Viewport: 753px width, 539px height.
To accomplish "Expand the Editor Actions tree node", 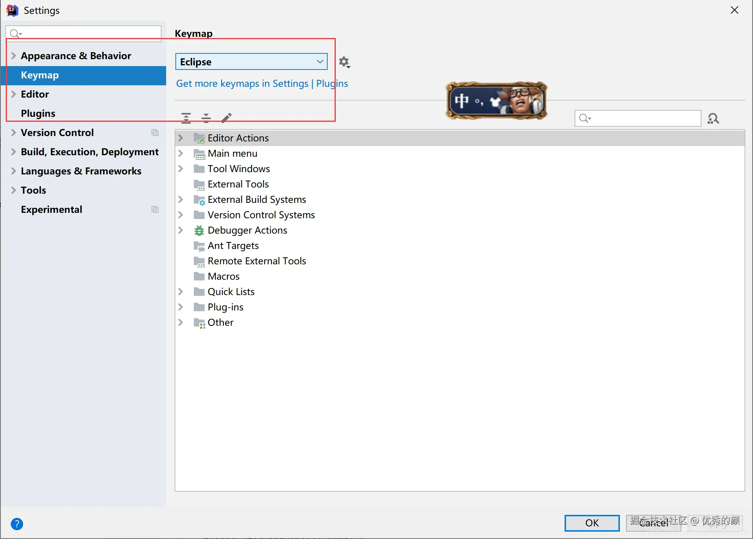I will click(181, 138).
